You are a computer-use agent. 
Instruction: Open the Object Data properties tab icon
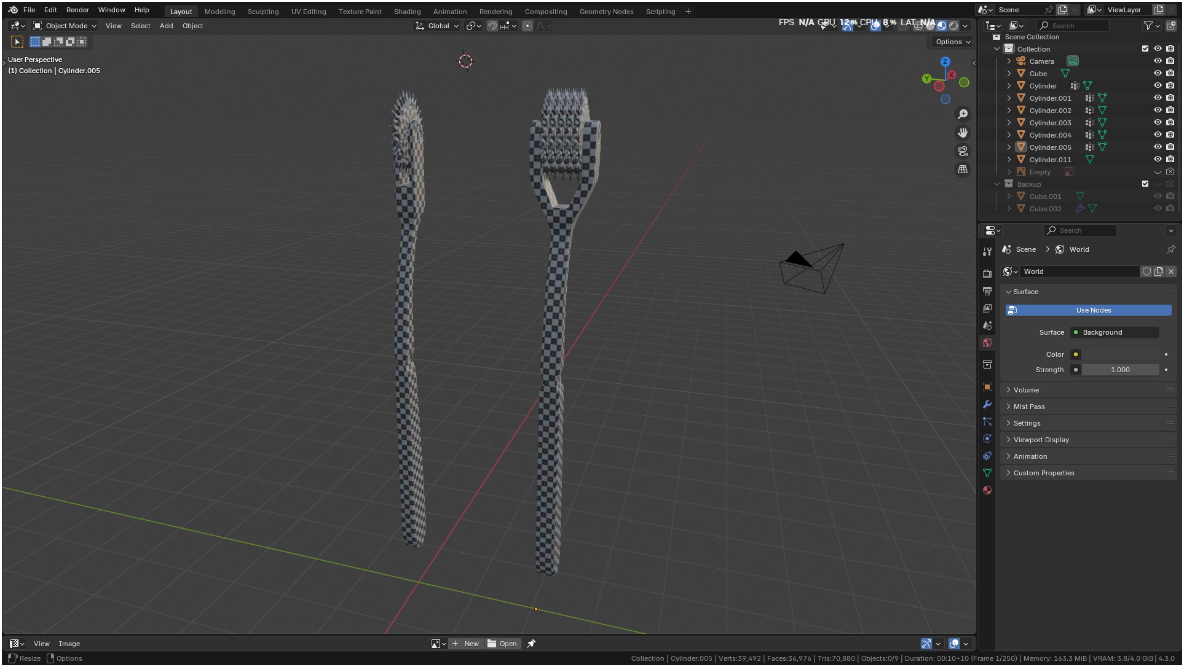point(987,473)
